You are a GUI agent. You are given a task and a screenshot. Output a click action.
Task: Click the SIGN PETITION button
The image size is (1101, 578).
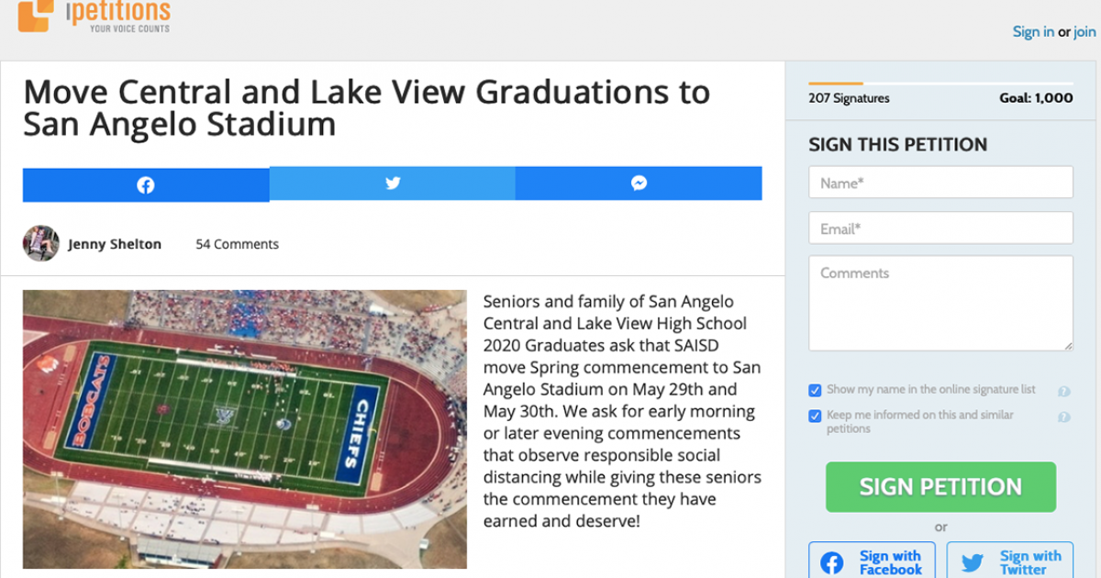(940, 486)
